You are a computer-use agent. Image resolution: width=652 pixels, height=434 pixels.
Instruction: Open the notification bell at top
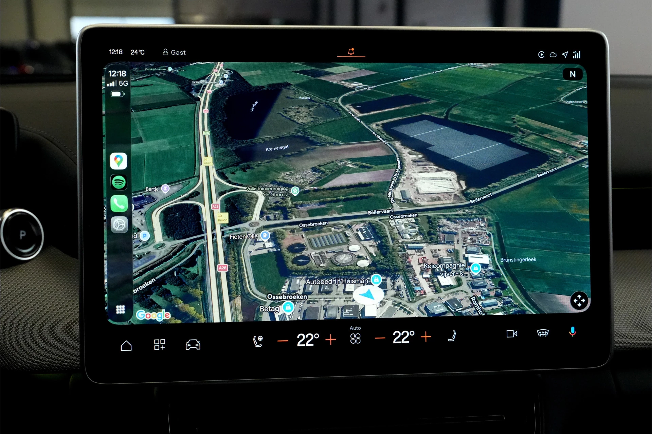(x=351, y=52)
